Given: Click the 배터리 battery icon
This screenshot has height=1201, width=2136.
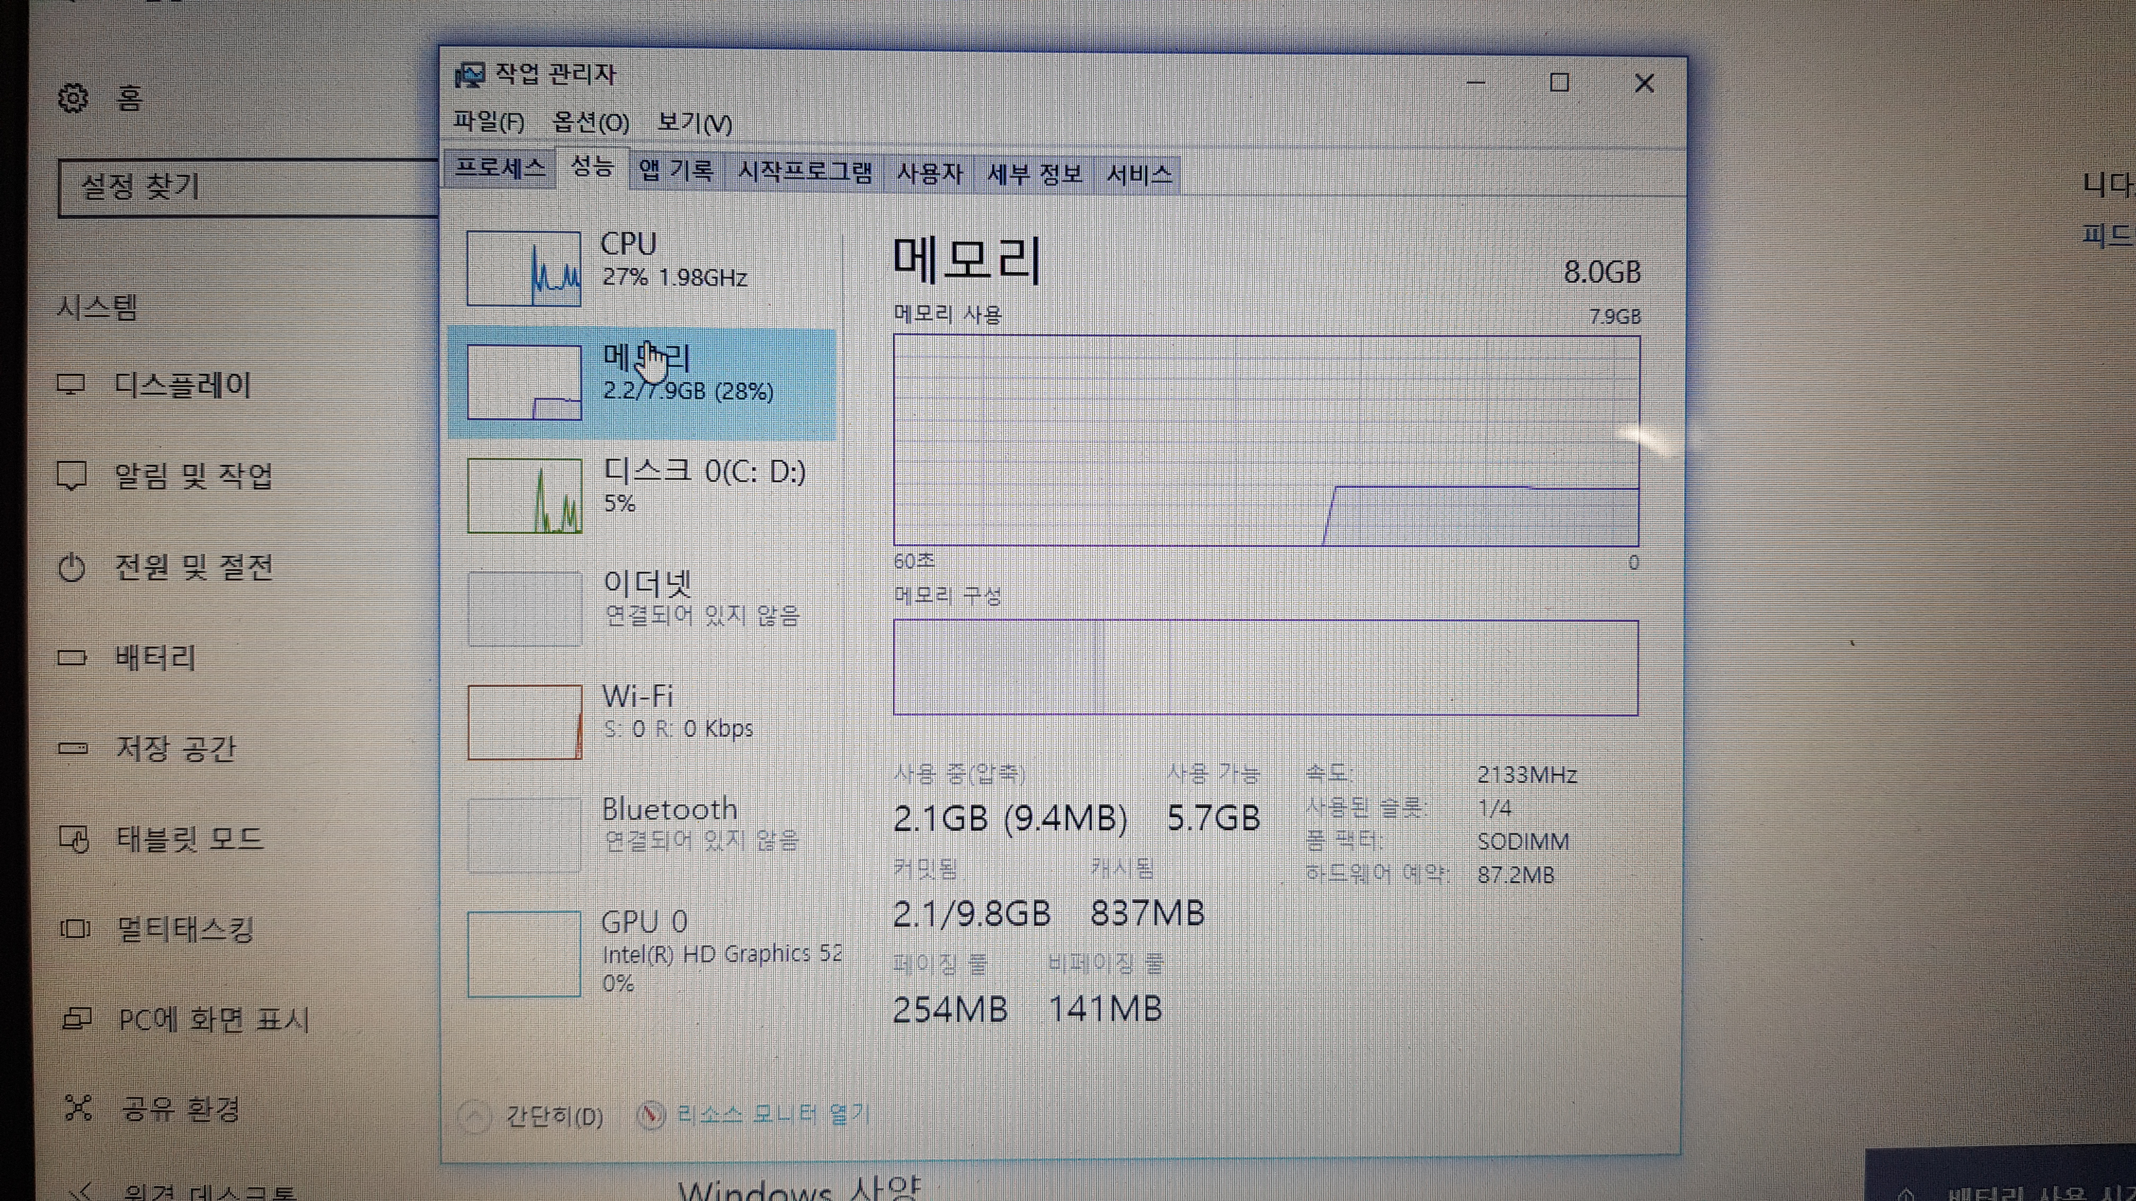Looking at the screenshot, I should 72,658.
